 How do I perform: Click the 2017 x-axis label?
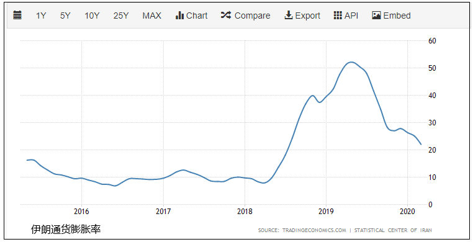pyautogui.click(x=163, y=212)
